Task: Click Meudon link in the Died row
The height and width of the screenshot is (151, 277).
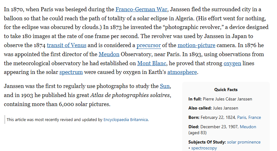Action: [248, 127]
